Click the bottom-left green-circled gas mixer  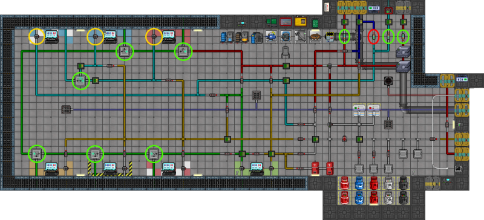37,154
